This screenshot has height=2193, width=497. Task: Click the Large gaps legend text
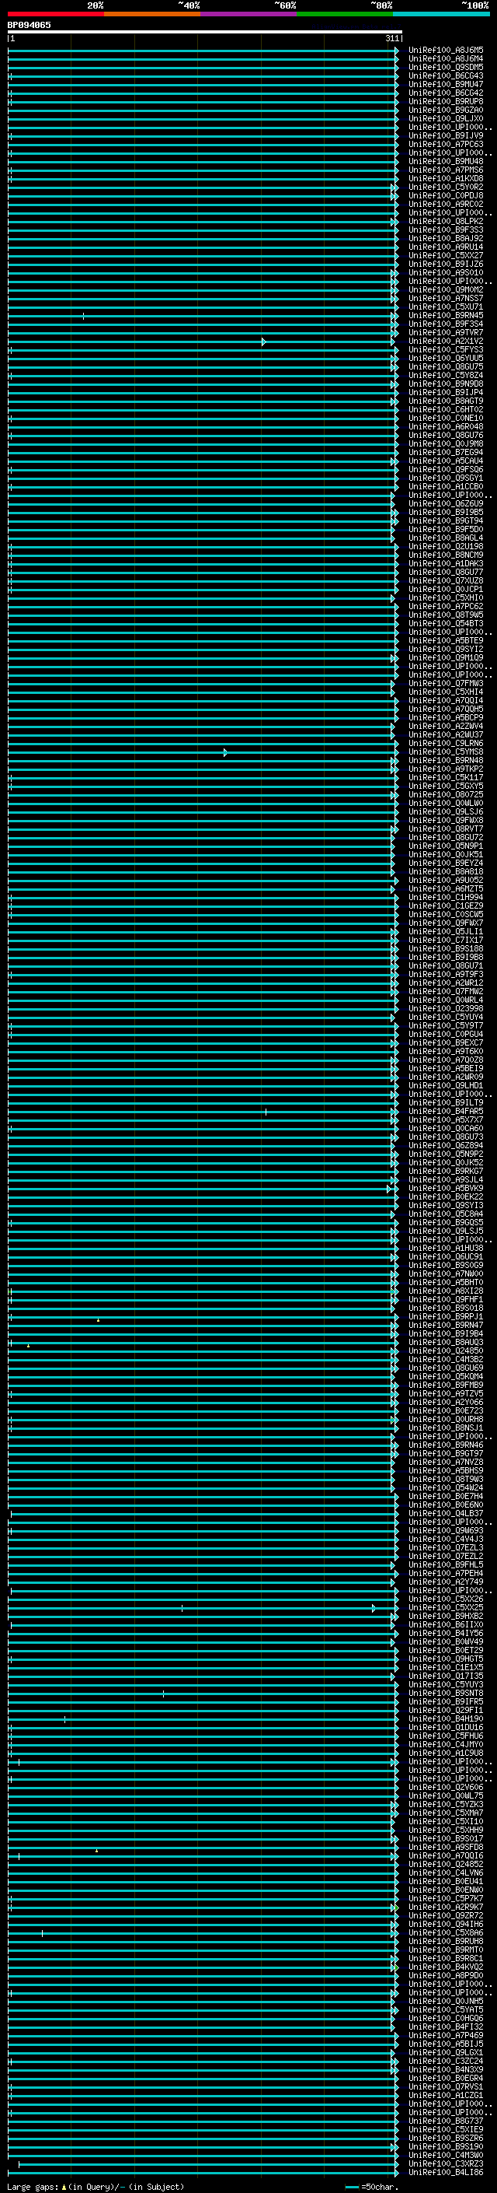pyautogui.click(x=96, y=2186)
